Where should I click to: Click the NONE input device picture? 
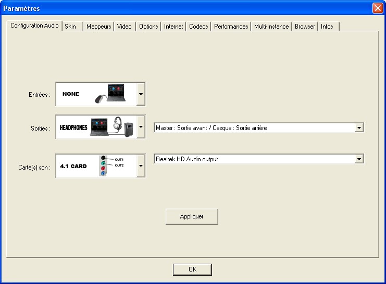click(96, 94)
